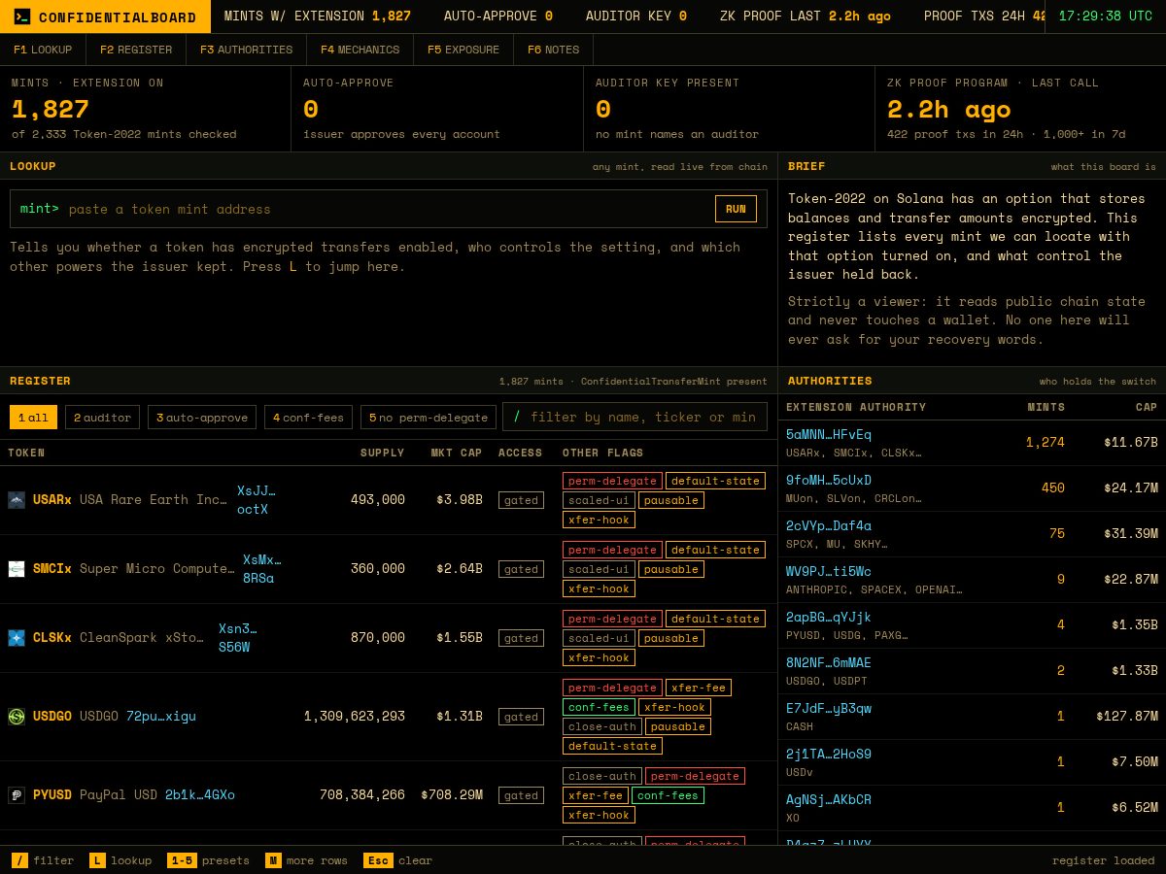Screen dimensions: 1166x874
Task: Click the gated badge in USARx row
Action: click(521, 500)
